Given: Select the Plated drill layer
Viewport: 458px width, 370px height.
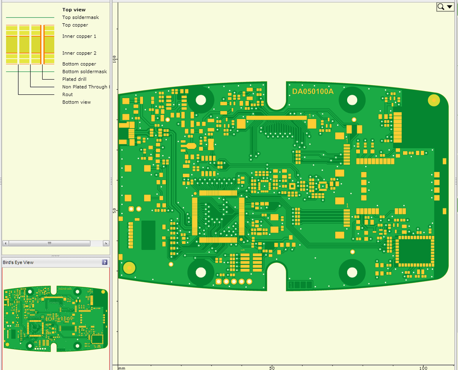Looking at the screenshot, I should (x=74, y=79).
